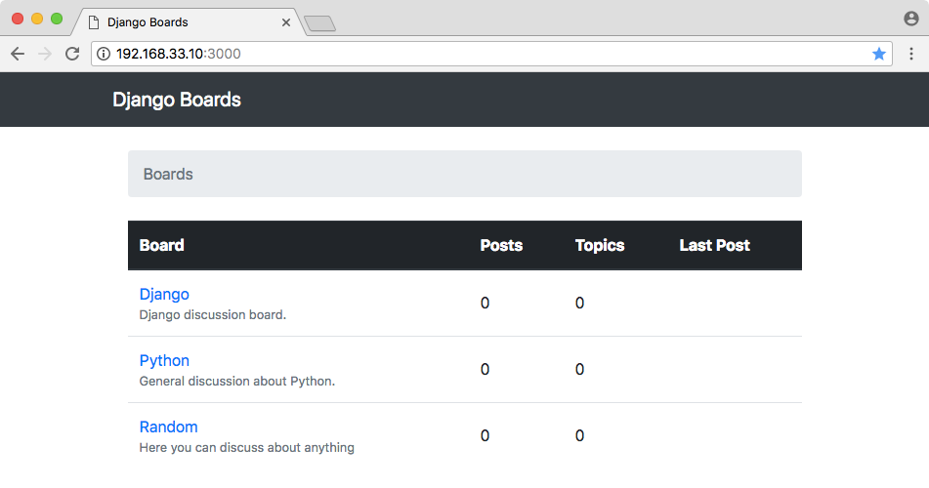929x488 pixels.
Task: Open a new tab with the new tab button
Action: (x=320, y=23)
